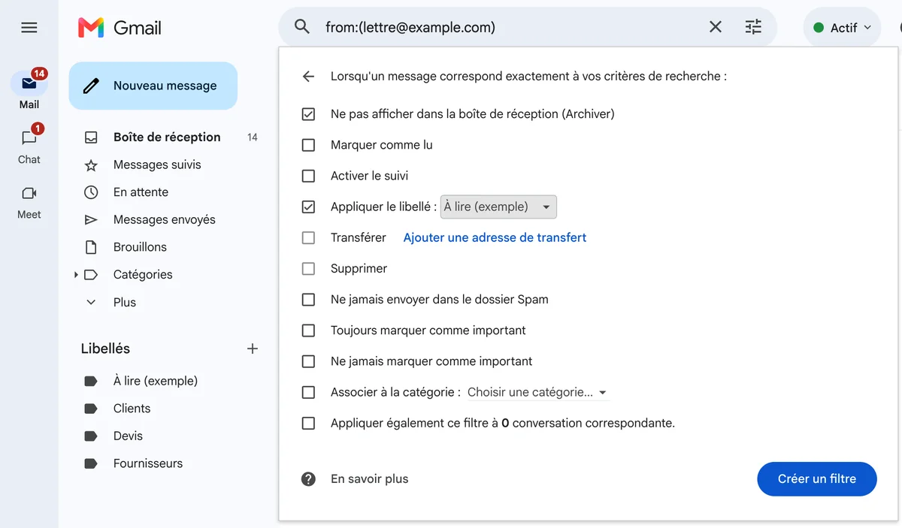Expand Catégories with the triangle arrow
The image size is (902, 528).
point(76,275)
